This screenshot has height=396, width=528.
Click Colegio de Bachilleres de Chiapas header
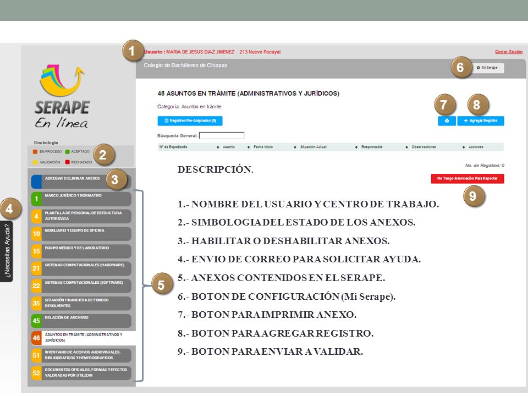185,65
